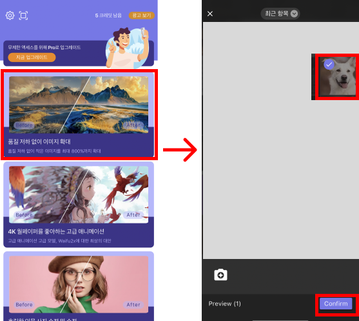Viewport: 359px width, 321px height.
Task: Click the 5 크레딧 남음 credits text
Action: [x=108, y=16]
